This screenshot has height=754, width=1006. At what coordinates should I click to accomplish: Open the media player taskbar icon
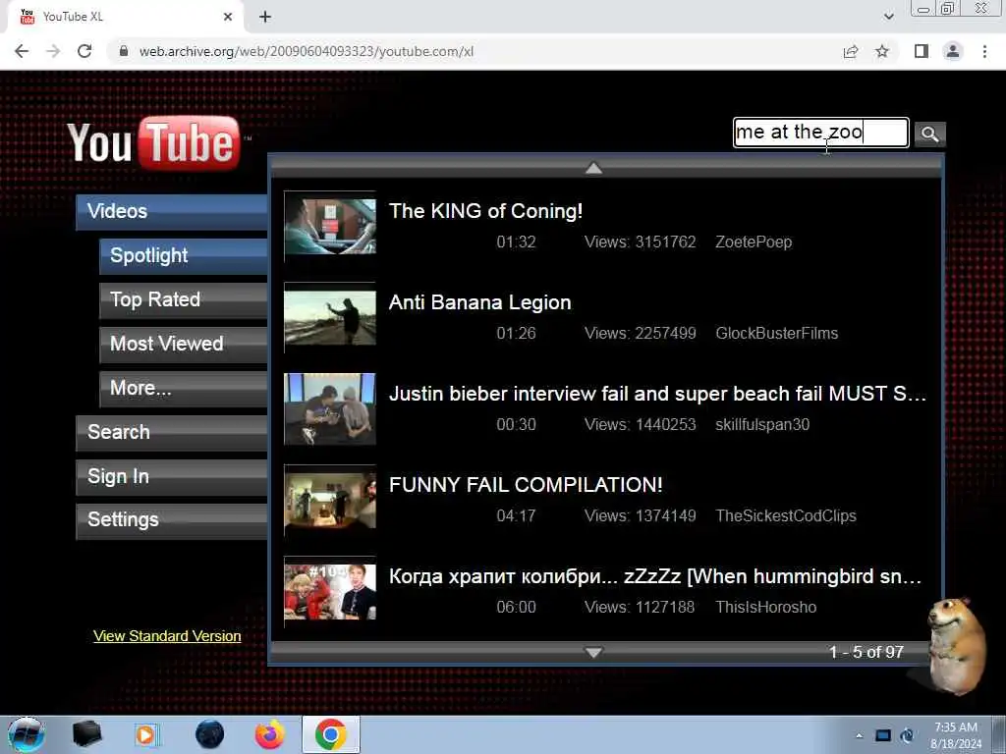(x=147, y=734)
